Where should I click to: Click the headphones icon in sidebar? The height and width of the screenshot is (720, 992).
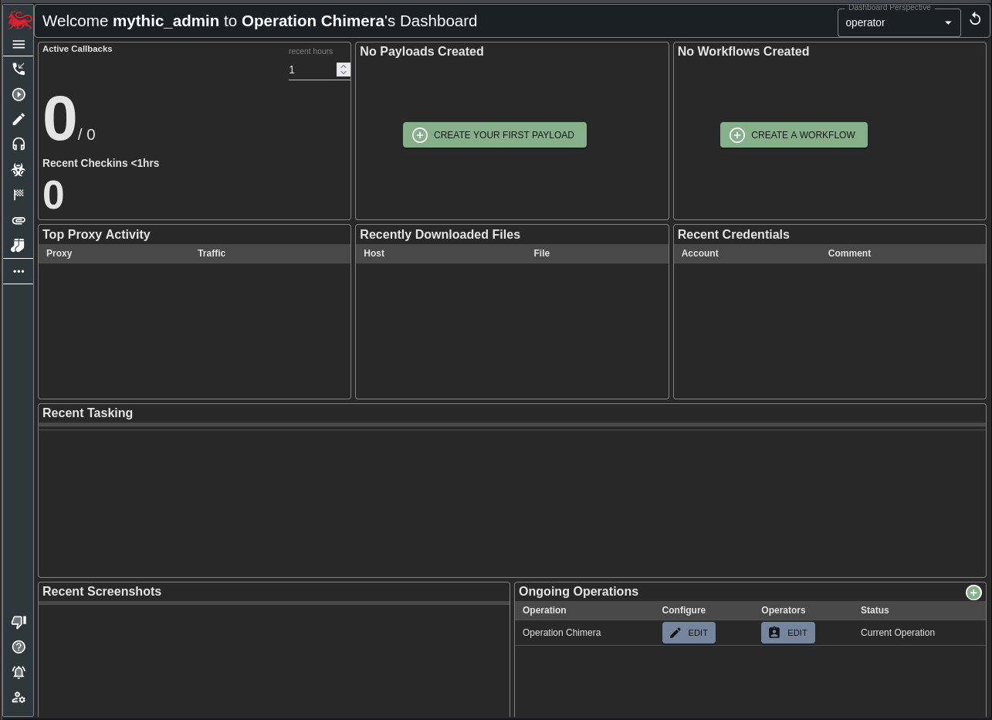pos(19,144)
